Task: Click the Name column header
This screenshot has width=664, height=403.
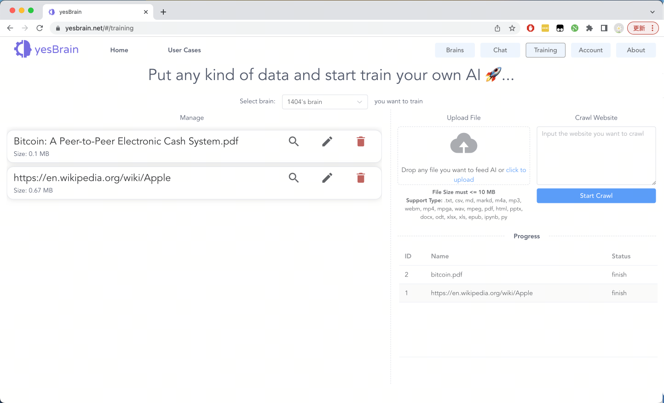Action: click(x=440, y=256)
